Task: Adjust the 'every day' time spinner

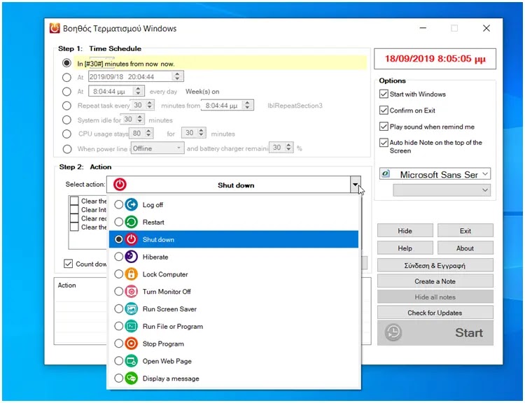Action: pyautogui.click(x=138, y=91)
